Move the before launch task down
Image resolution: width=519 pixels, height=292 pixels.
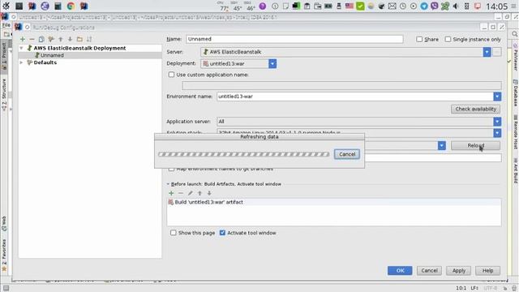click(209, 193)
